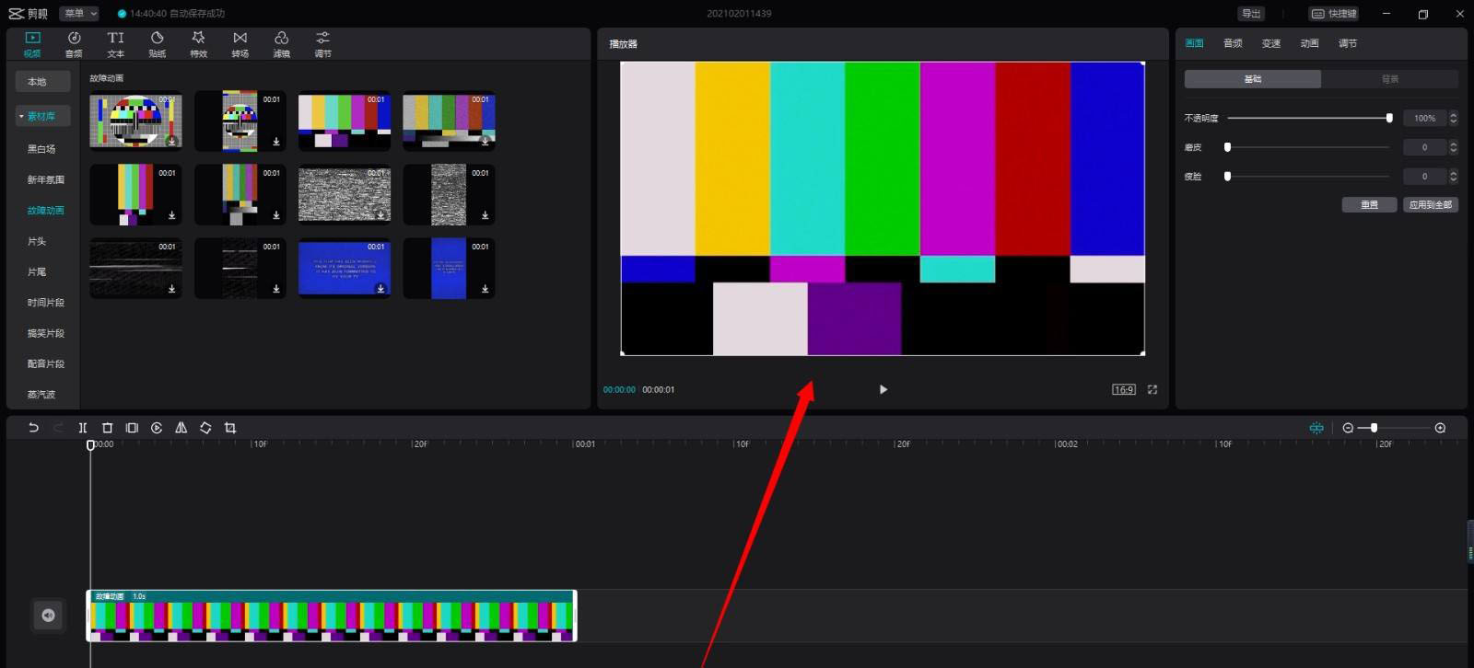Open the 转场 (transitions) panel

(x=240, y=43)
